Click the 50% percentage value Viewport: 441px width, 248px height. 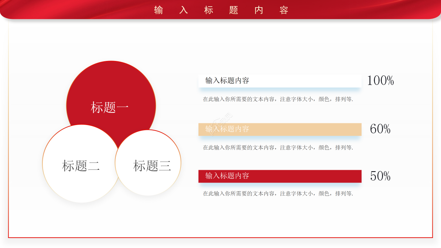(380, 176)
